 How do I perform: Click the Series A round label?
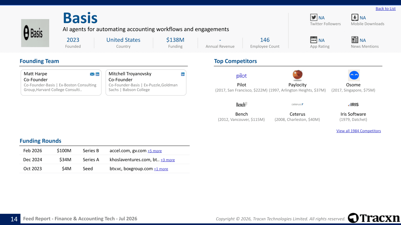click(x=91, y=160)
